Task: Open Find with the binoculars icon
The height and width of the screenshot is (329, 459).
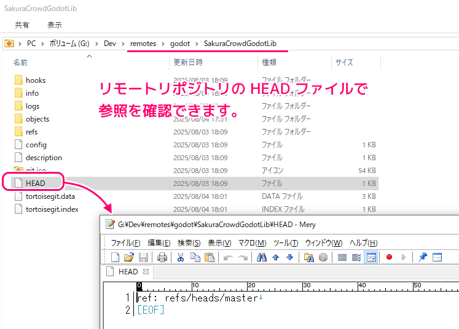Action: [x=262, y=257]
